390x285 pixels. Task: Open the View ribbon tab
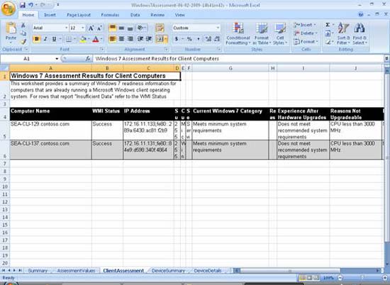pyautogui.click(x=179, y=15)
